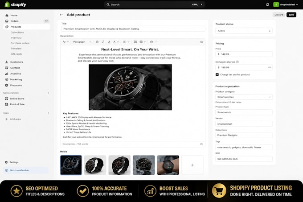
Task: Apply underline formatting
Action: click(109, 42)
